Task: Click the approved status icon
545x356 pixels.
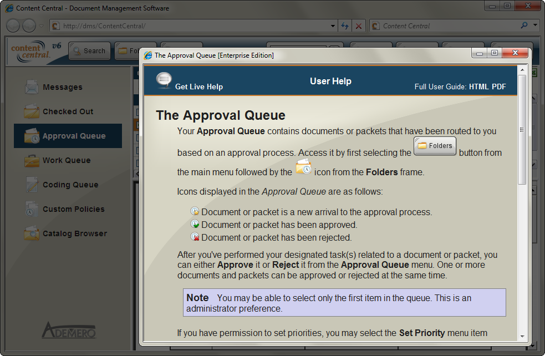Action: (x=195, y=224)
